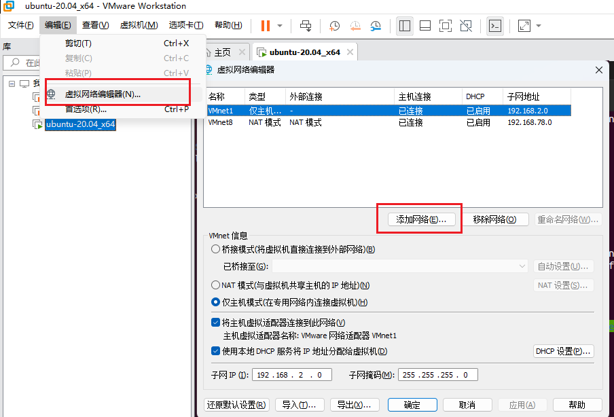Open the 编辑(E) menu
Viewport: 614px width, 417px height.
pos(58,25)
